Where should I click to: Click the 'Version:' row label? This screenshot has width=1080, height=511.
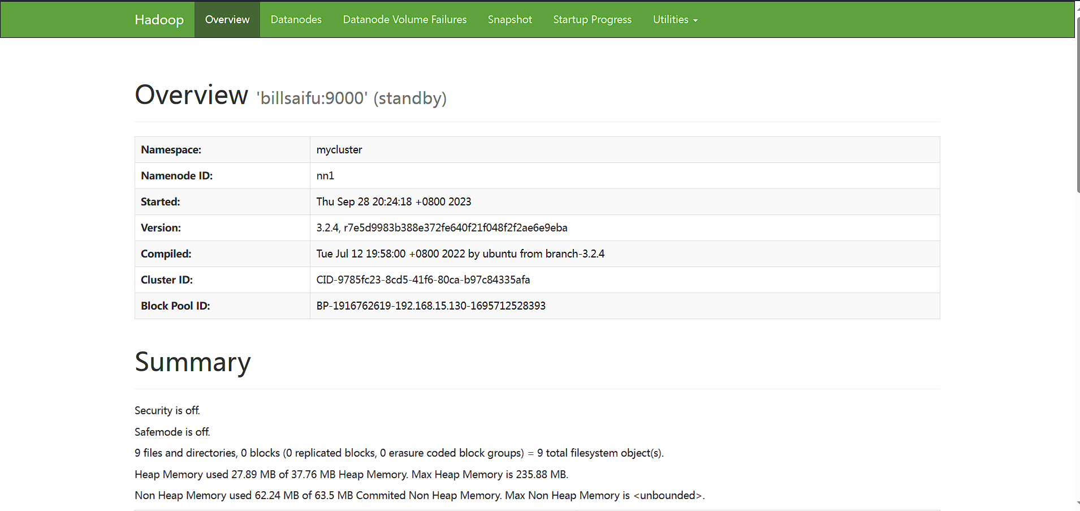coord(161,228)
